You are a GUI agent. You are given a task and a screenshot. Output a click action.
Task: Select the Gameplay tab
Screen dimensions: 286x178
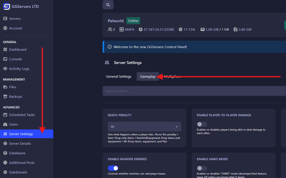[148, 77]
